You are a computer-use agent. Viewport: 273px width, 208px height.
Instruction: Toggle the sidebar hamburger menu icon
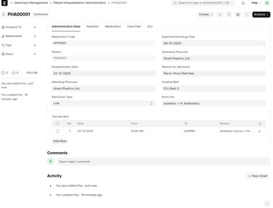3,14
